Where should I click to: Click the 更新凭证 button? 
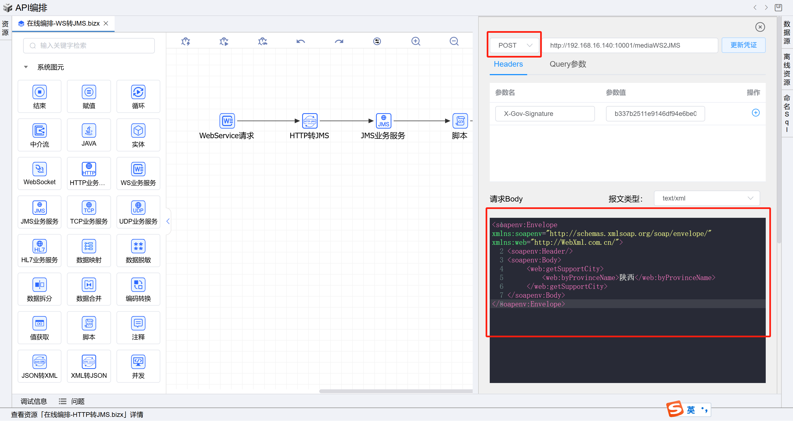point(743,45)
